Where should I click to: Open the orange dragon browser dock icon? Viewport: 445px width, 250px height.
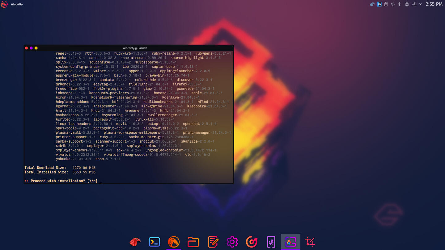point(174,242)
